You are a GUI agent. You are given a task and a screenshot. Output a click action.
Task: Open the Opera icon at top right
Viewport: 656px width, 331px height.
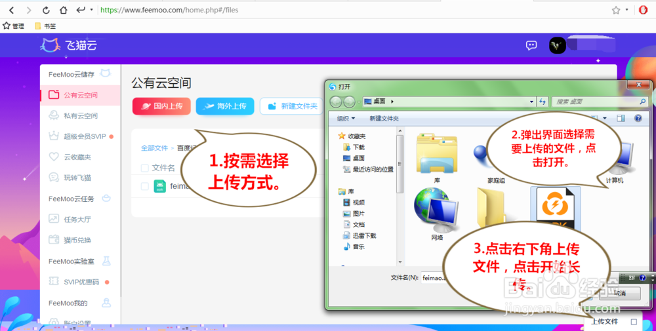point(644,10)
